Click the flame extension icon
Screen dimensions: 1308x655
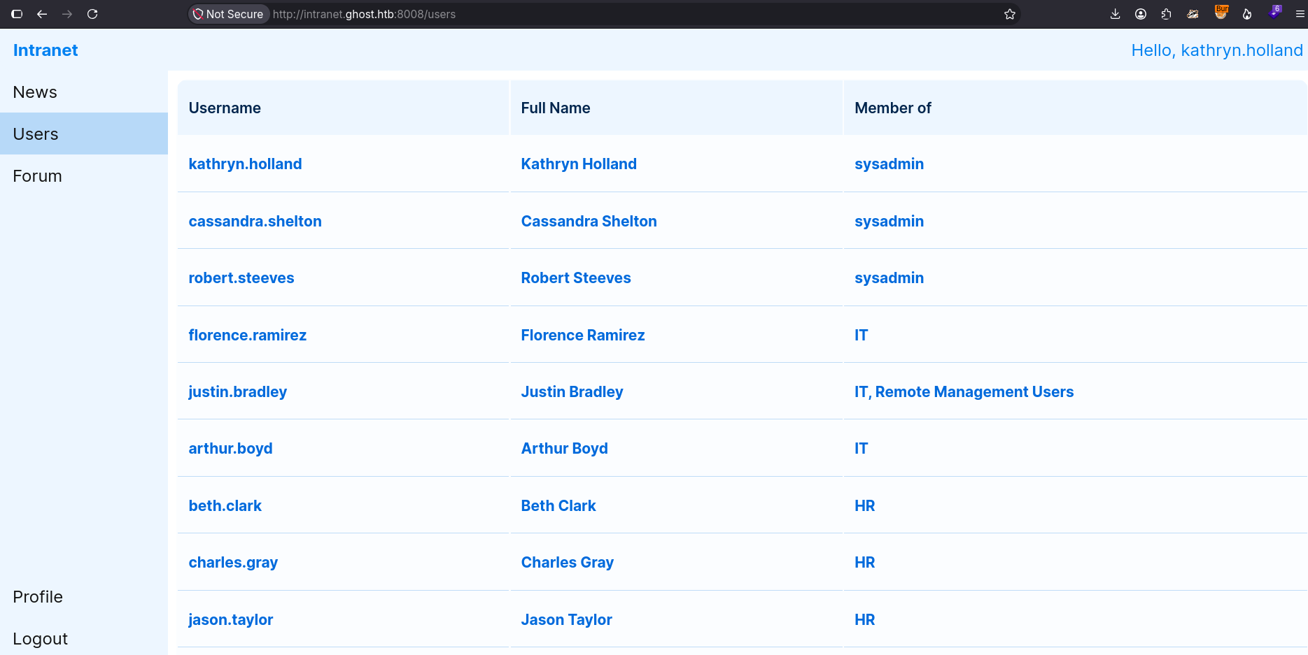click(1247, 14)
